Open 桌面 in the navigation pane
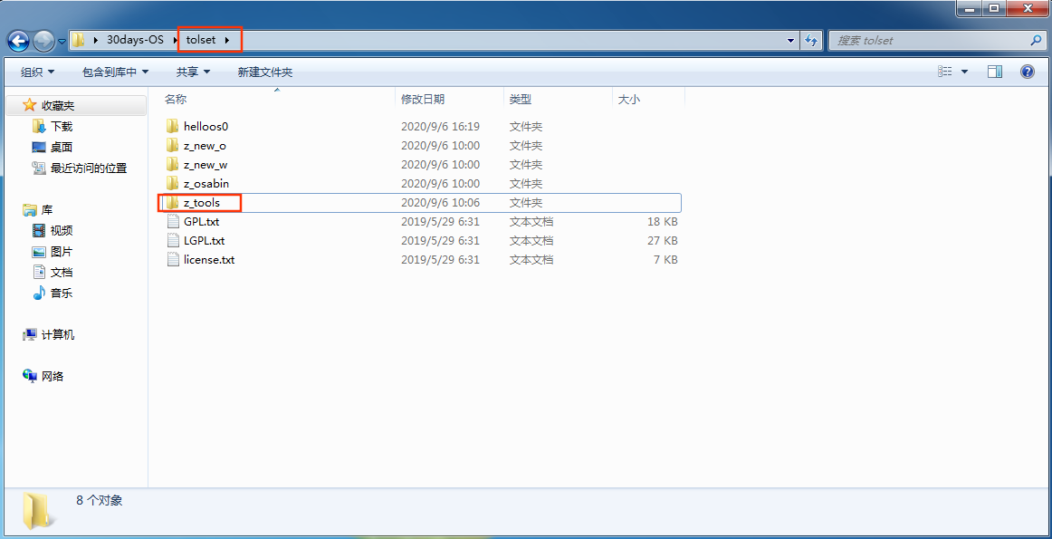The height and width of the screenshot is (539, 1052). 61,147
